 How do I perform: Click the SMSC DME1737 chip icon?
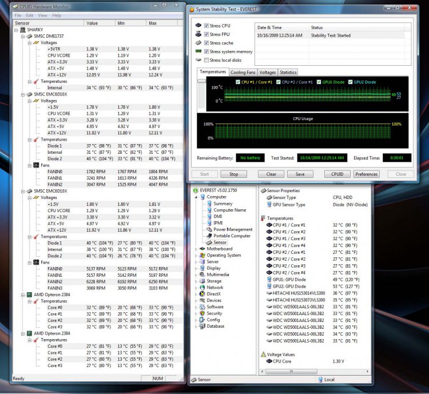click(29, 36)
